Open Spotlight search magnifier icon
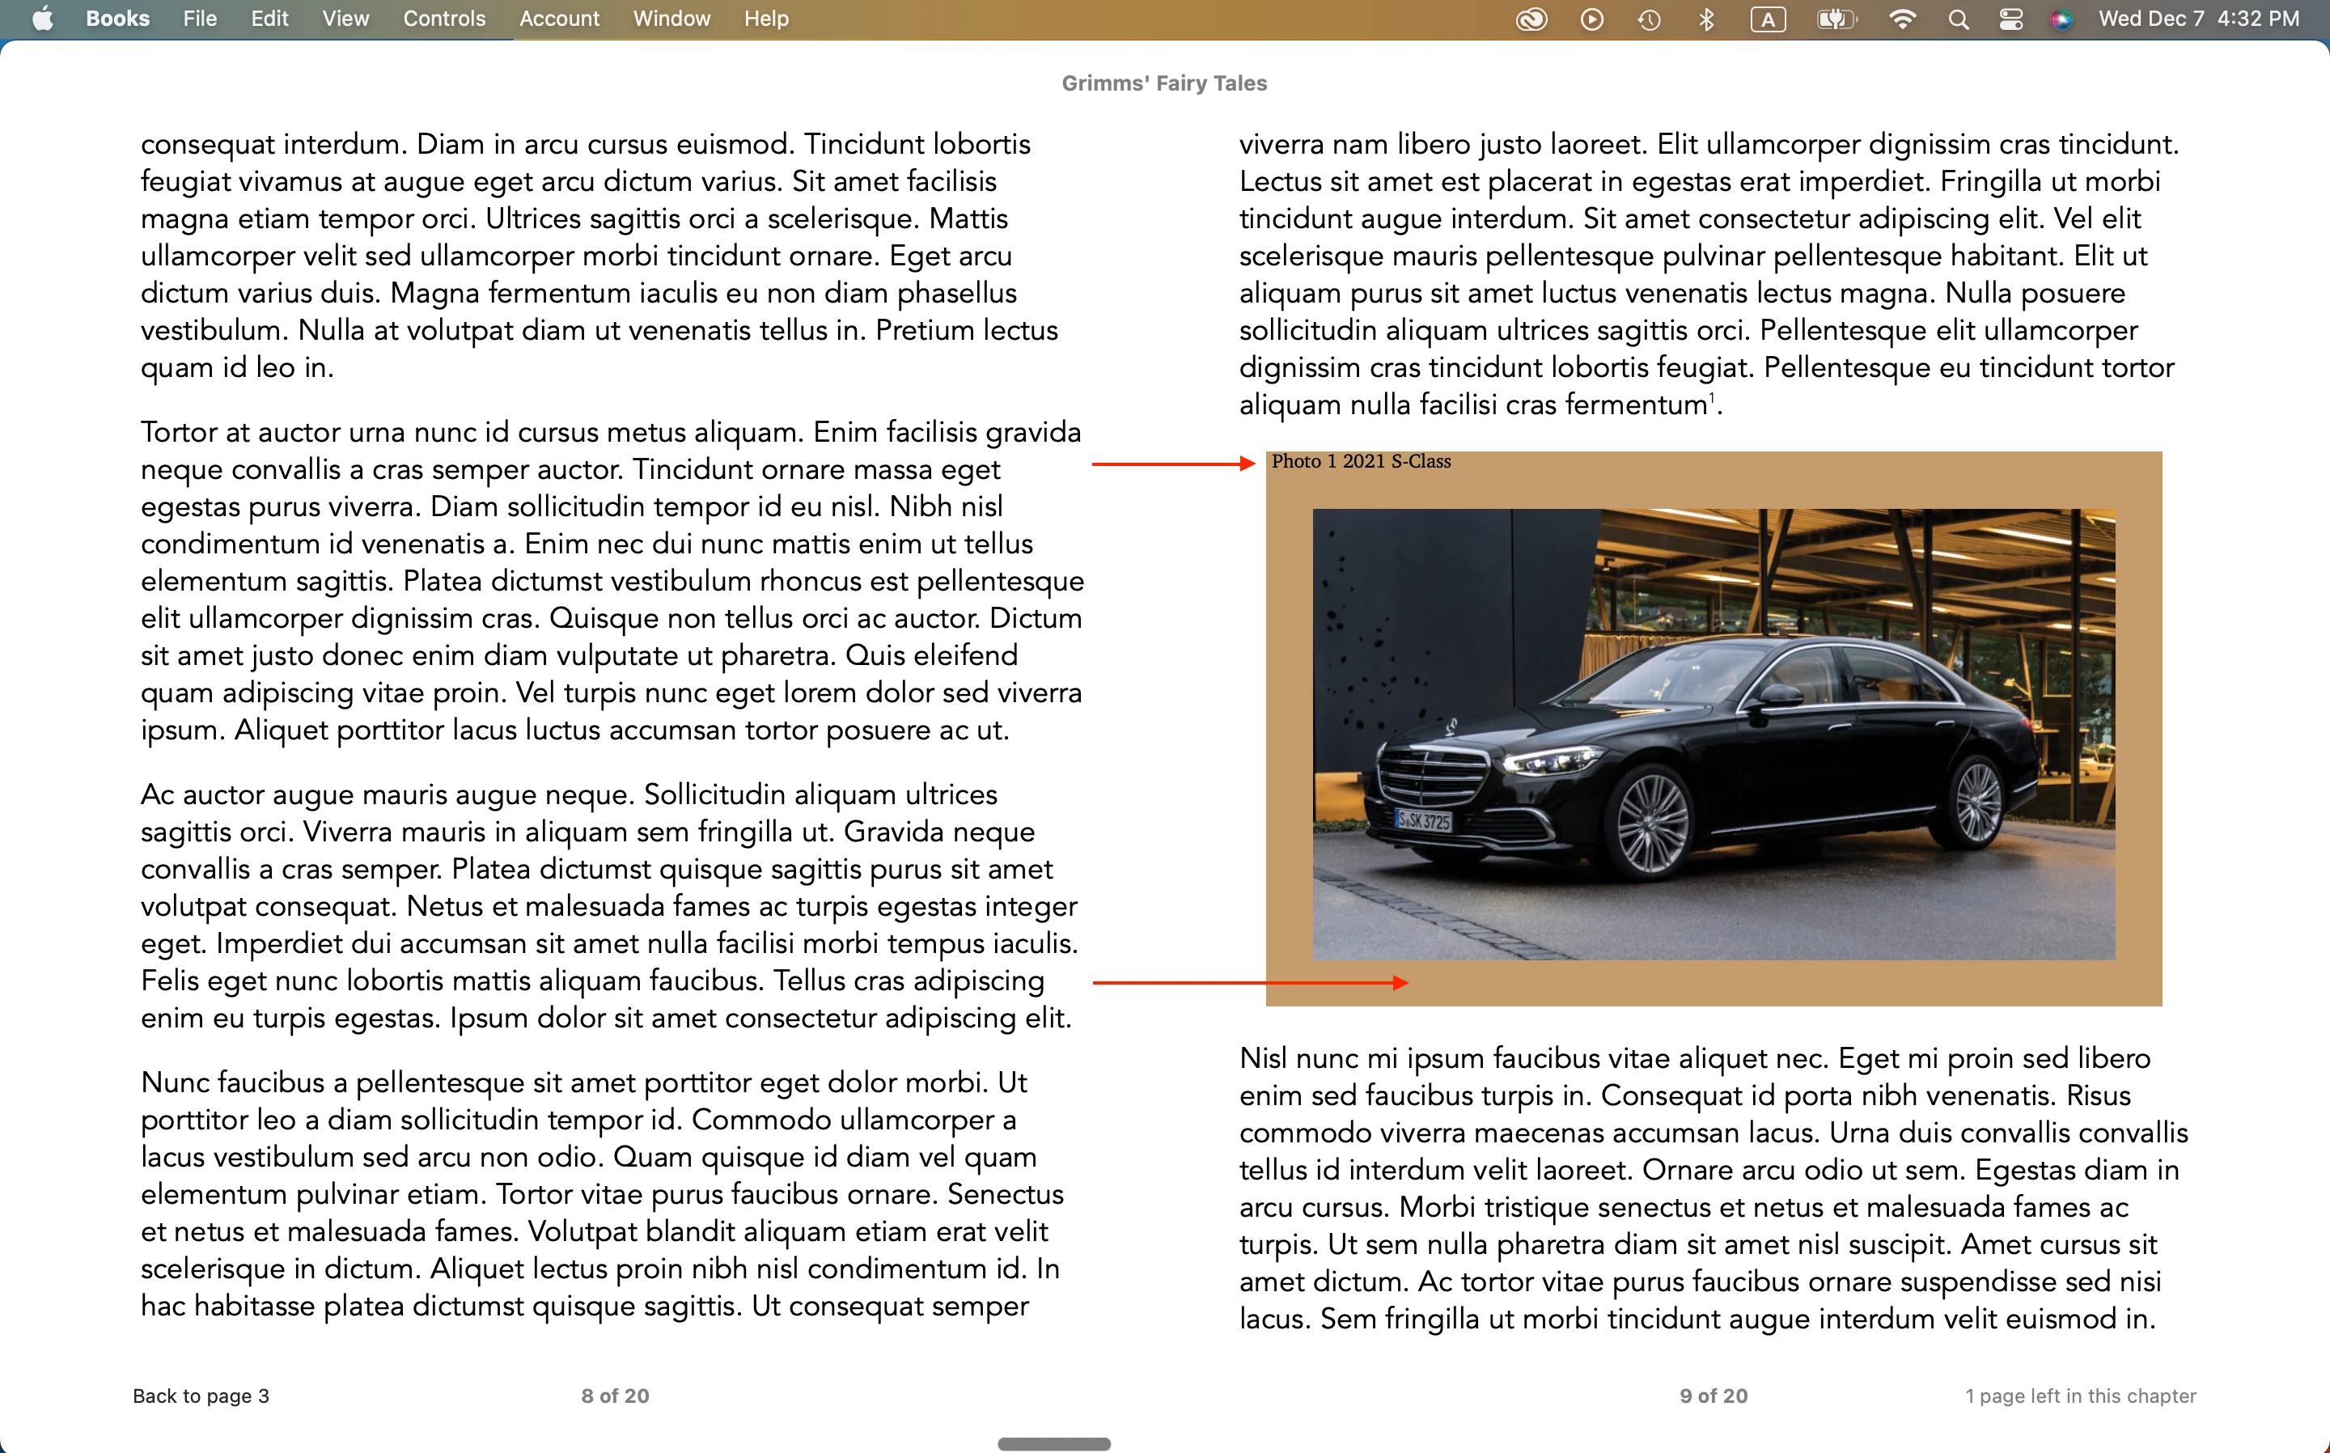Screen dimensions: 2330x1453 1958,19
